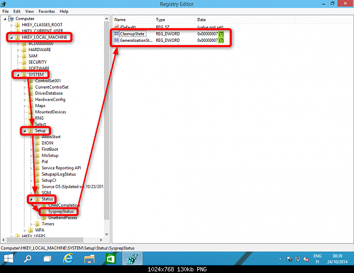Screen dimensions: 354x273
Task: Click tree scrollbar up arrow
Action: (107, 19)
